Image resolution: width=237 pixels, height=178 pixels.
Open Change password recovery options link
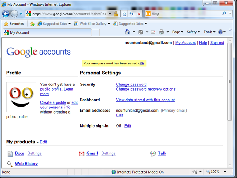click(146, 89)
